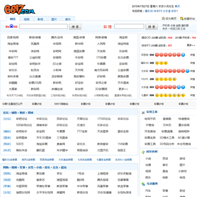Open the 福彩777 link
Viewport: 197px width, 197px height.
point(13,57)
